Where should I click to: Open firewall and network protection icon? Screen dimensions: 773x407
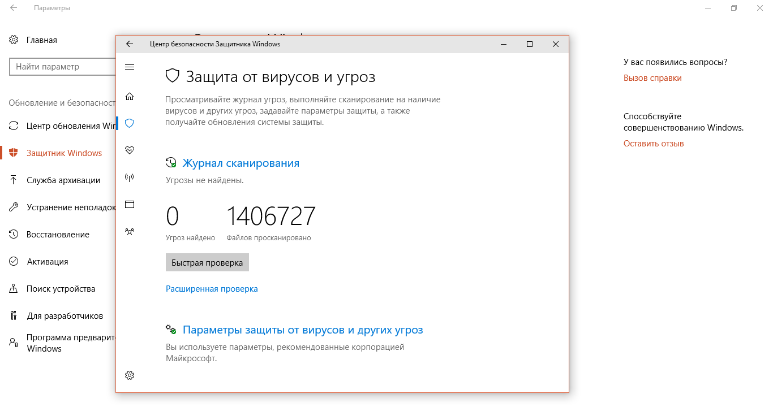(130, 177)
